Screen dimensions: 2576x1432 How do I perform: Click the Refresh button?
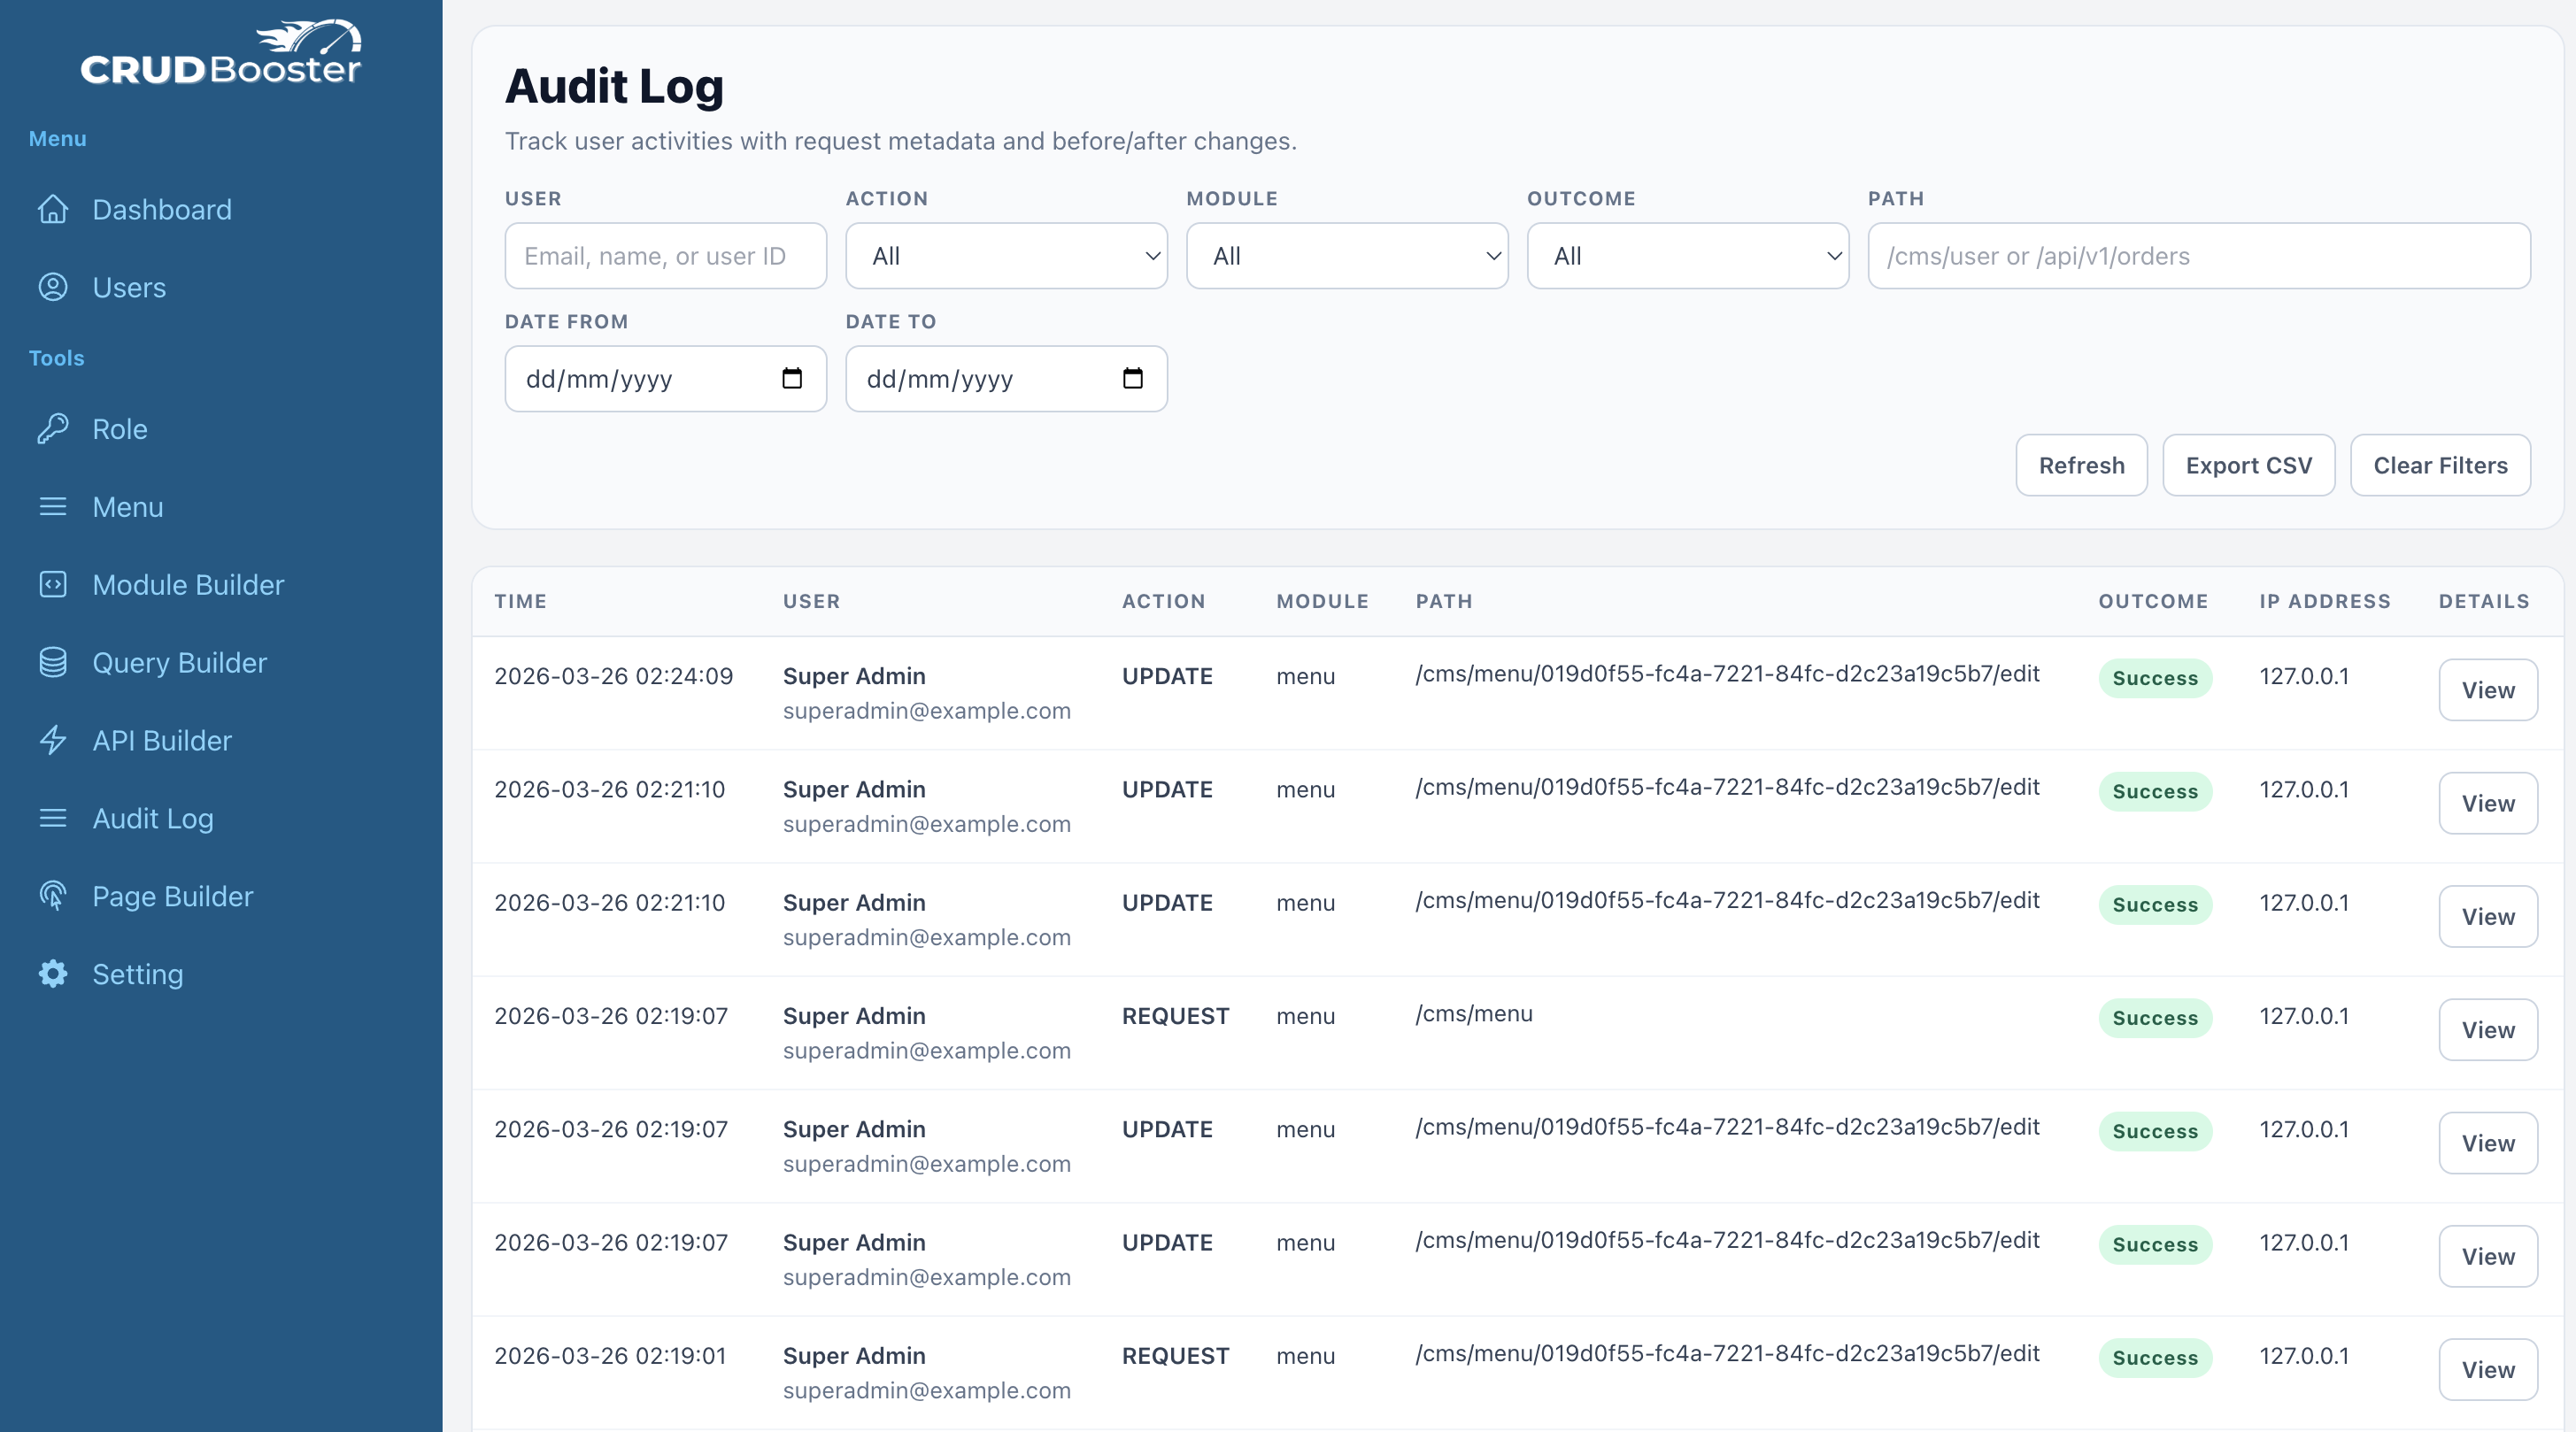pyautogui.click(x=2081, y=464)
